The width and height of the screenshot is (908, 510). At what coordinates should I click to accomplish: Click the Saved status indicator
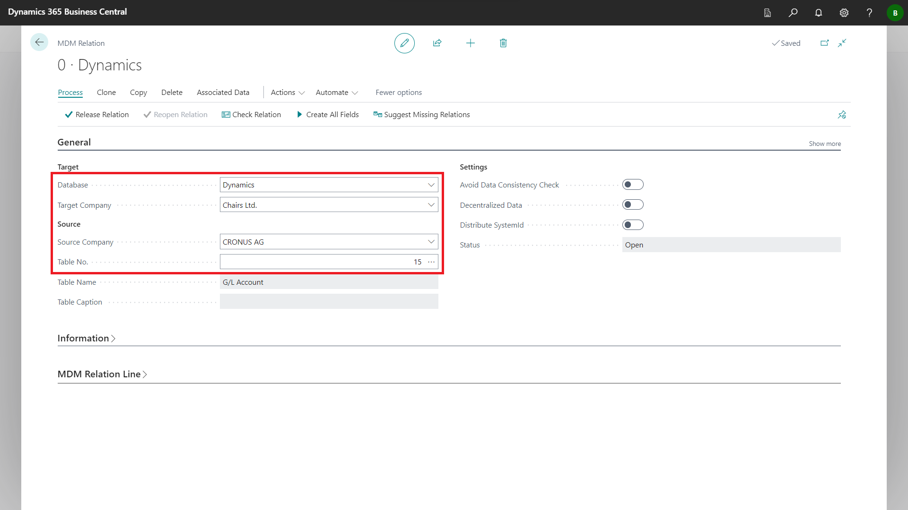tap(786, 43)
